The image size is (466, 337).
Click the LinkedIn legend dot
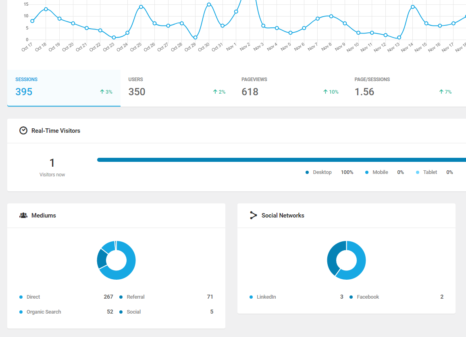click(251, 297)
